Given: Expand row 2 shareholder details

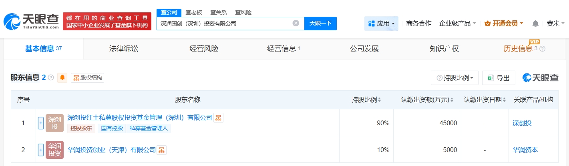Looking at the screenshot, I should (x=40, y=150).
